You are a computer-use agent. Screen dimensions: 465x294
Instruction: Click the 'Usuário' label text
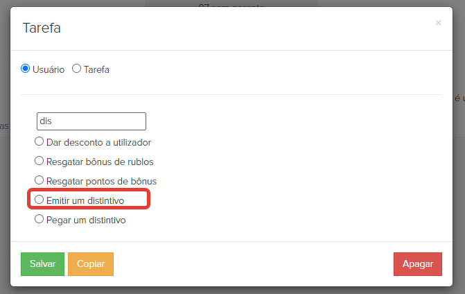point(49,69)
